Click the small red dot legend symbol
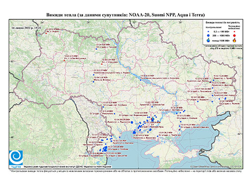The image size is (251, 178). 235,31
